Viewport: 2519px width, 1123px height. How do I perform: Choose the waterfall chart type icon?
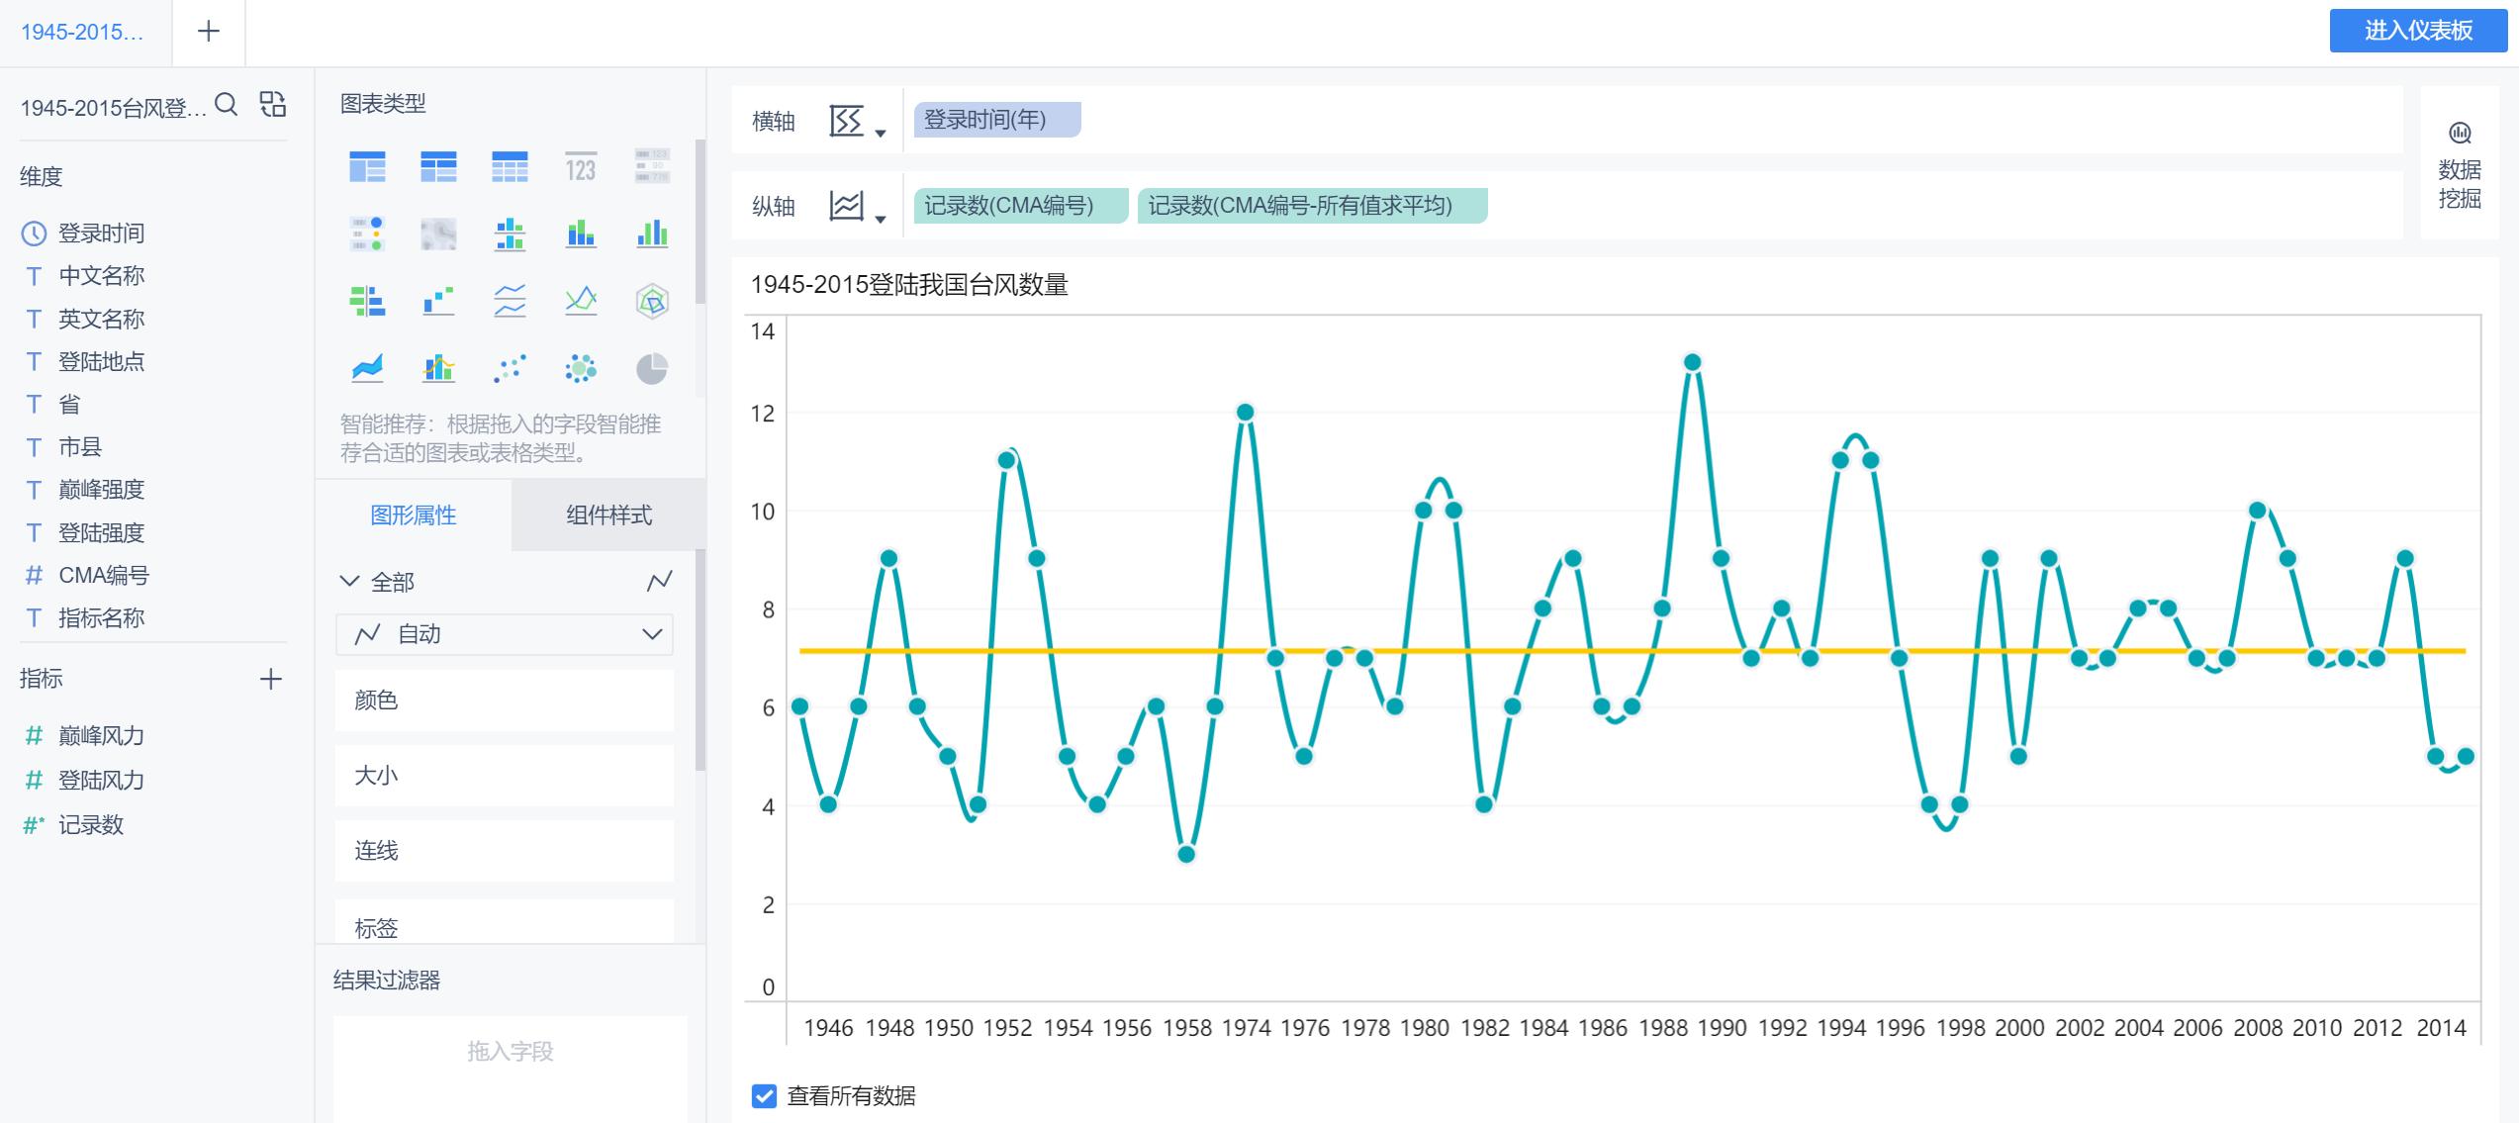[438, 301]
